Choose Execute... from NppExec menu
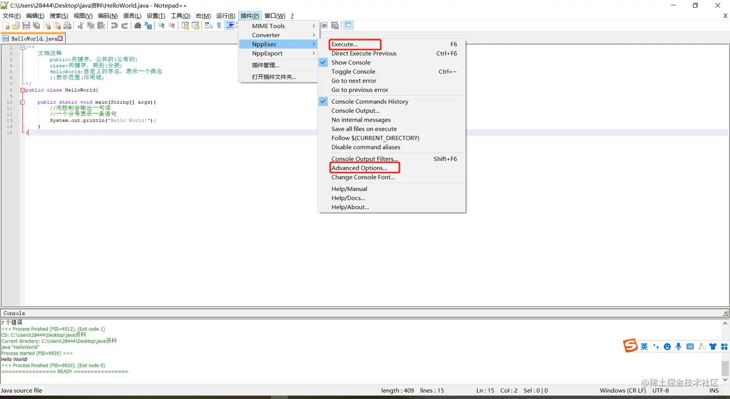This screenshot has width=730, height=399. [392, 44]
